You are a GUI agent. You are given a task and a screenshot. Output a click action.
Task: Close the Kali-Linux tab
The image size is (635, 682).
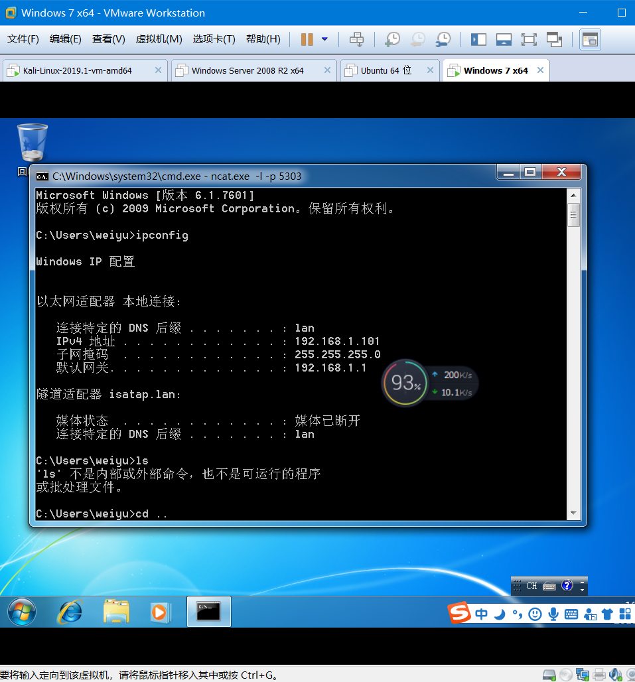tap(159, 70)
